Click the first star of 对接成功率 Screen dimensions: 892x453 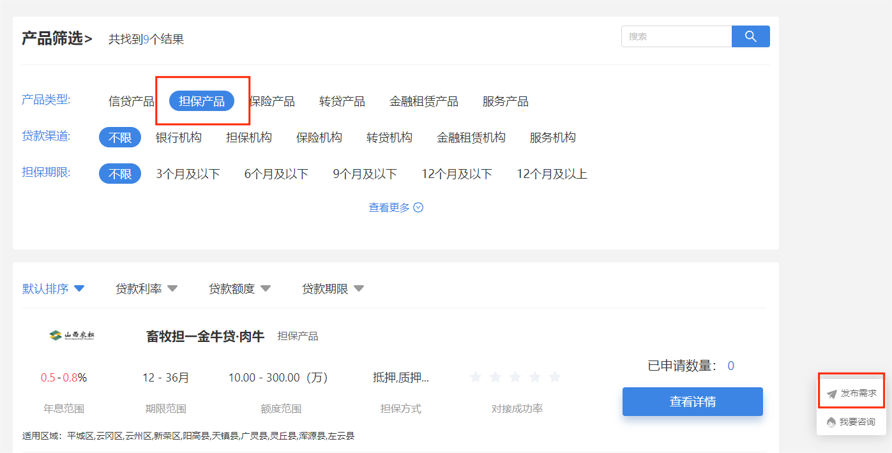point(475,377)
